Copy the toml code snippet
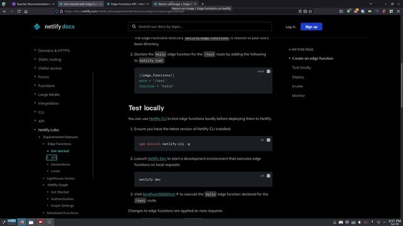Screen dimensions: 403x226 point(268,71)
